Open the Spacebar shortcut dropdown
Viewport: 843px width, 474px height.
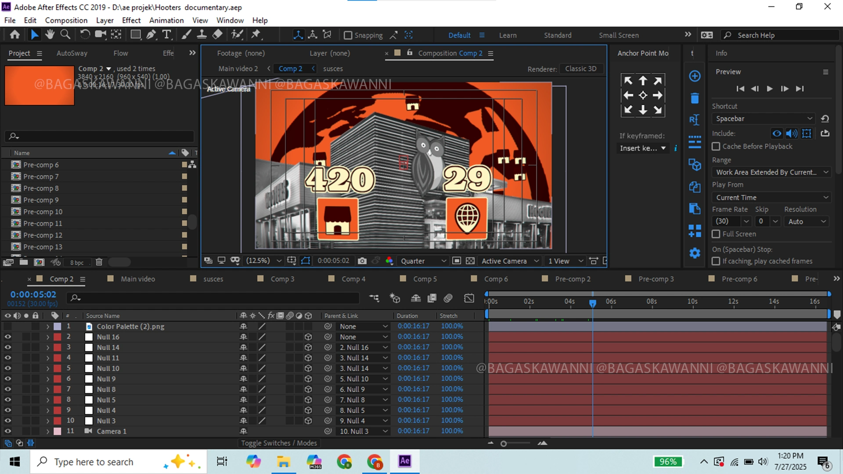[763, 118]
